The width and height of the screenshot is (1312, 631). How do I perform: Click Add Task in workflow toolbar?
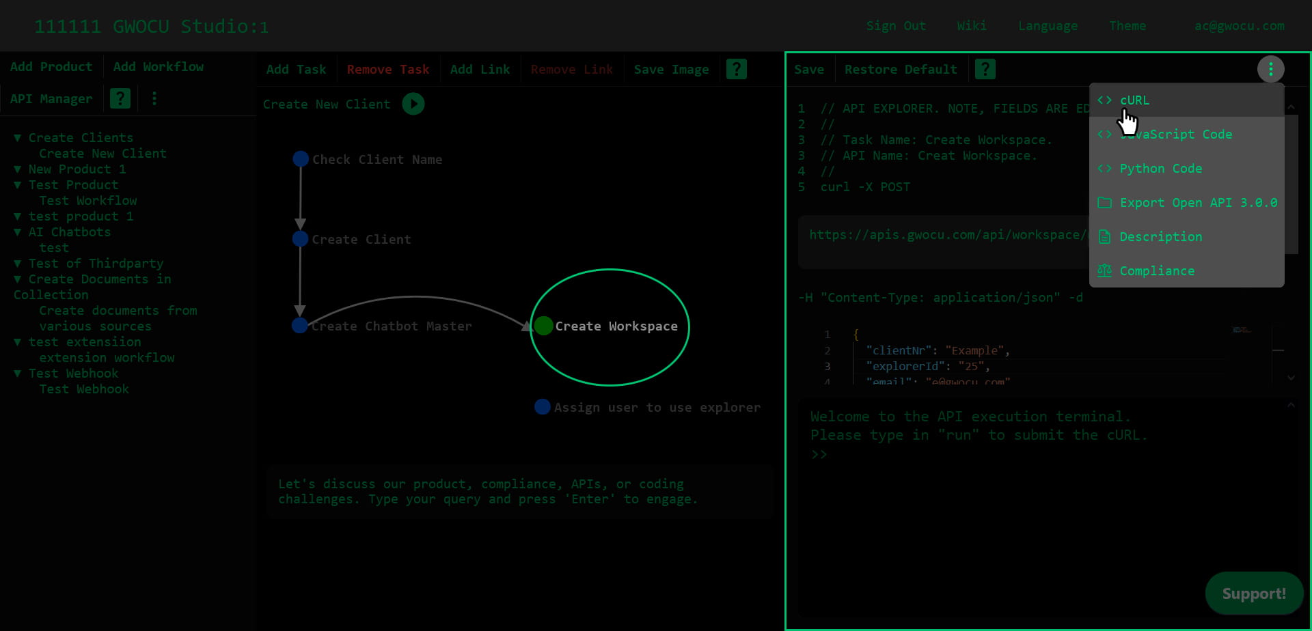point(297,69)
